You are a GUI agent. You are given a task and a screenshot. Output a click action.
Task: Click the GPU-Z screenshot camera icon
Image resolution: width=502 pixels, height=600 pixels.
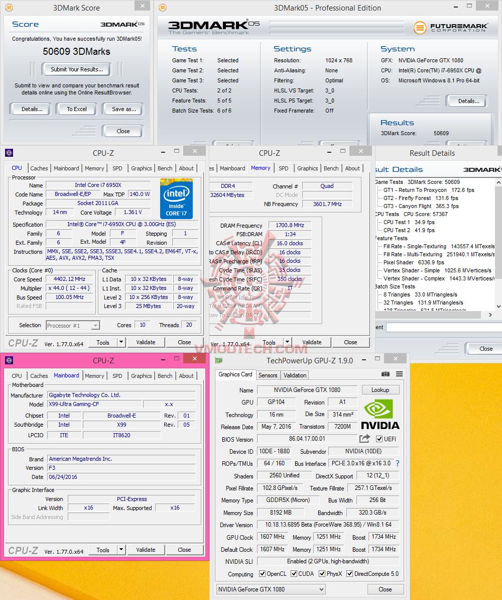point(386,374)
